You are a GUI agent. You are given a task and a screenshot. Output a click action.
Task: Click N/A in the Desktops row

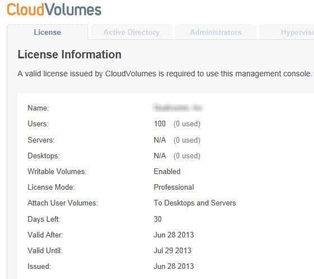pos(160,155)
